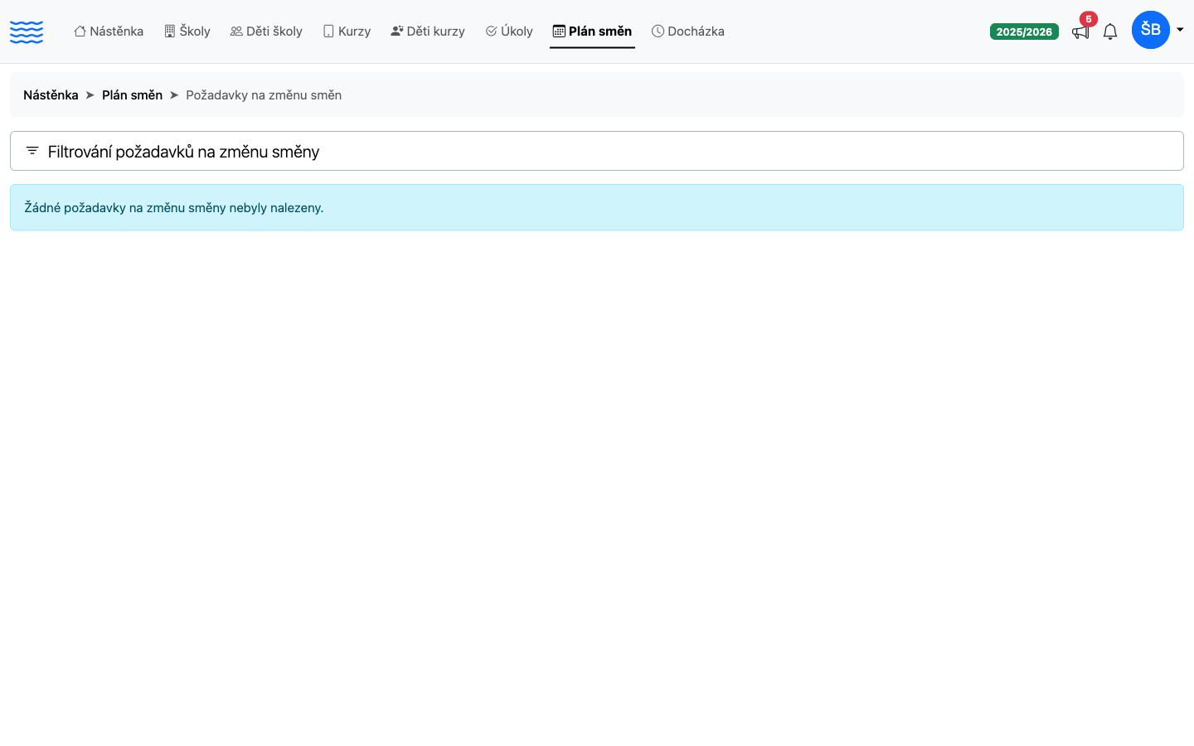
Task: Click the building icon beside Školy
Action: (170, 31)
